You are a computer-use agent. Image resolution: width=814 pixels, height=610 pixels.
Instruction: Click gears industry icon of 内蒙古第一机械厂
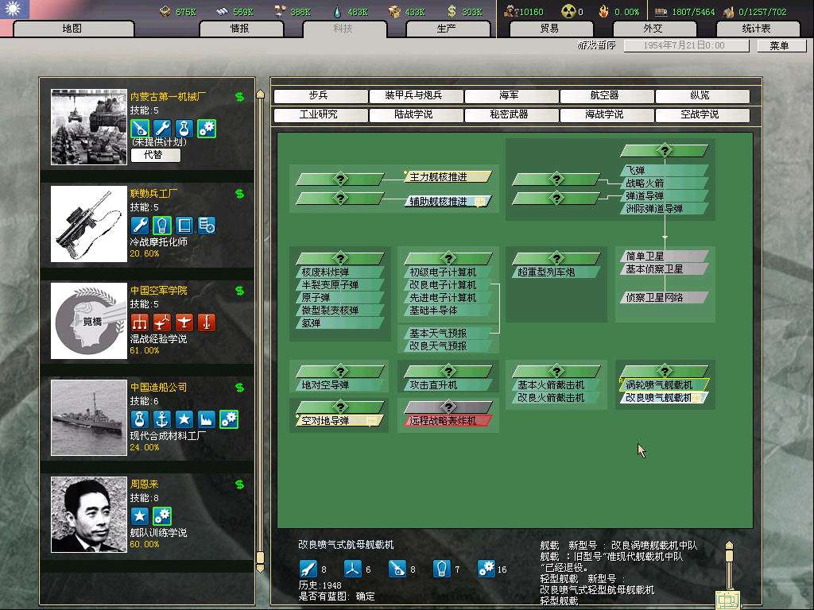point(207,128)
